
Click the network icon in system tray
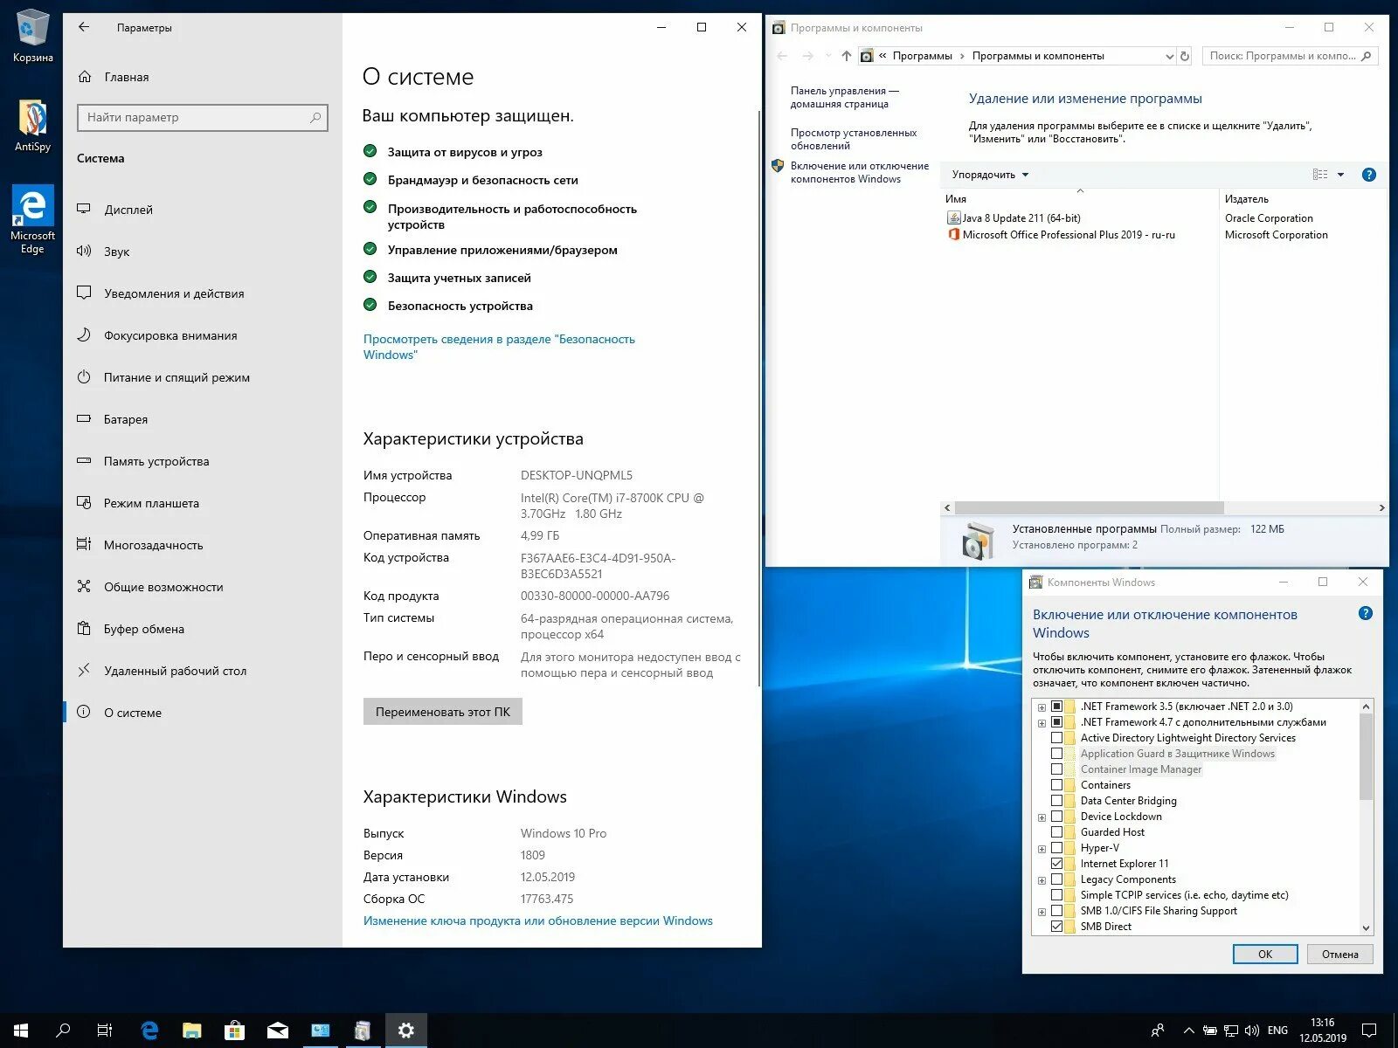(x=1231, y=1031)
